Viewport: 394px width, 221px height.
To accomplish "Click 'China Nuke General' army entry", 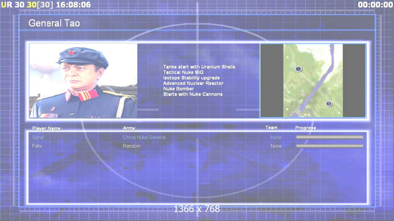I will [x=144, y=137].
